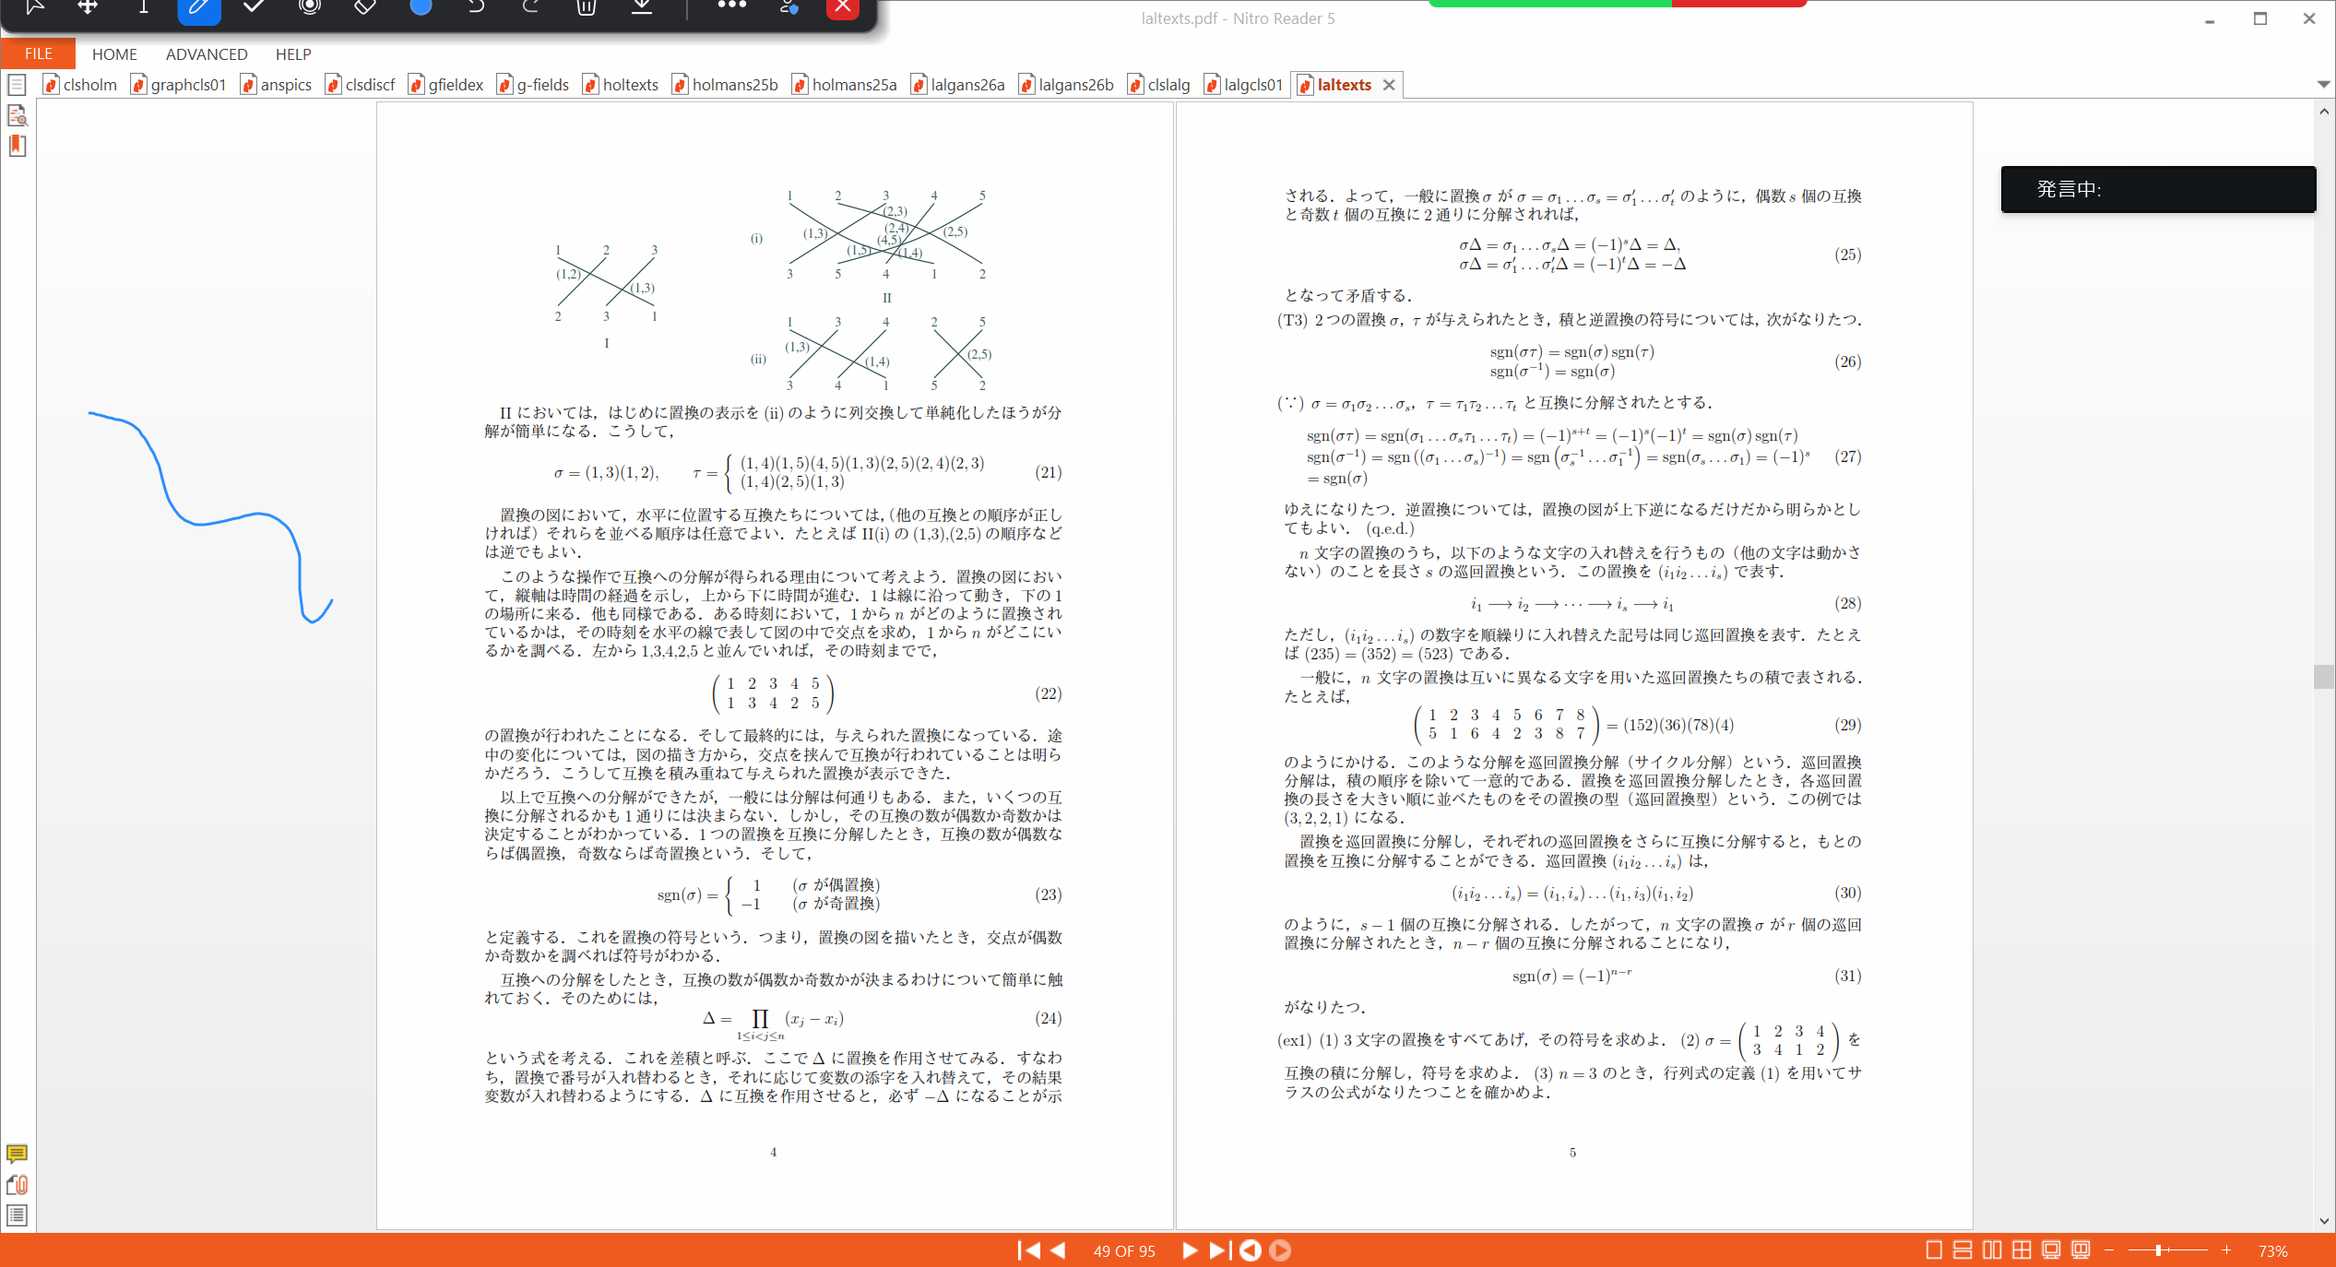The image size is (2336, 1267).
Task: Click the participant permission shield icon
Action: click(789, 7)
